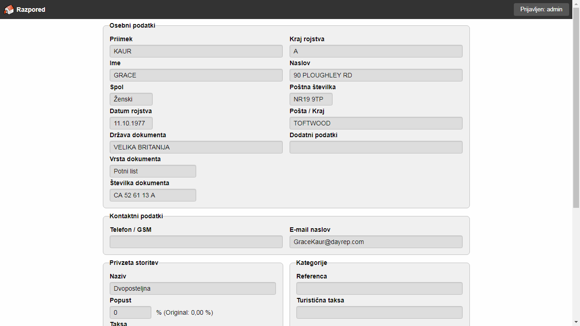Click the Razpored house logo icon

[9, 10]
